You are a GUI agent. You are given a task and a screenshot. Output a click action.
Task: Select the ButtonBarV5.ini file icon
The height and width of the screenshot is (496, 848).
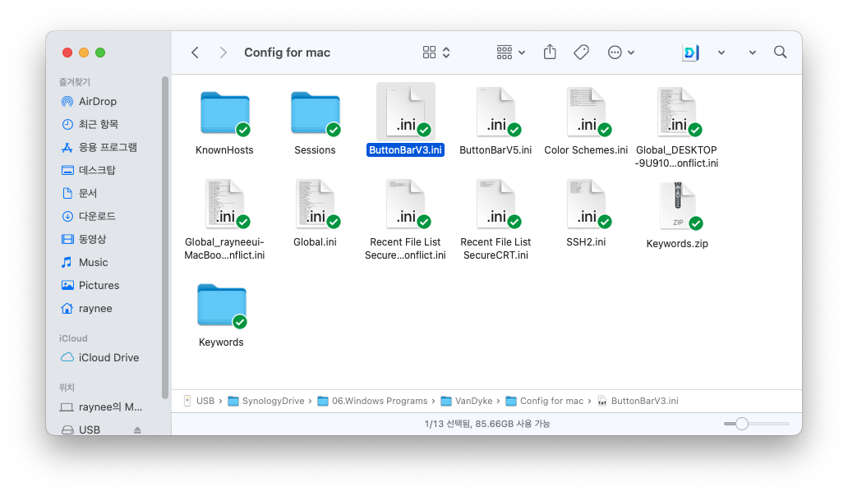[x=496, y=112]
